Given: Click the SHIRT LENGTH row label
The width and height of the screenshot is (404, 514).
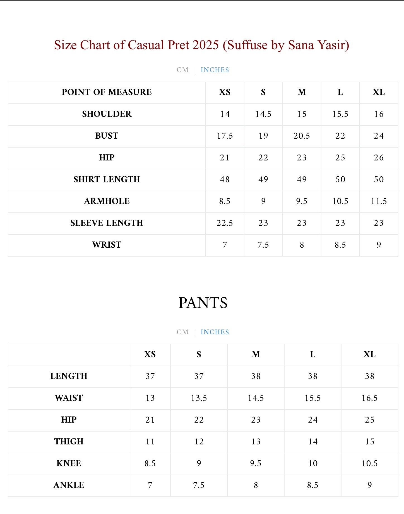Looking at the screenshot, I should pos(107,179).
